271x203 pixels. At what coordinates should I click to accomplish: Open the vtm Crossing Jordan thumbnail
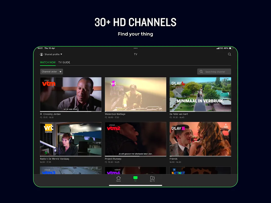pos(71,94)
